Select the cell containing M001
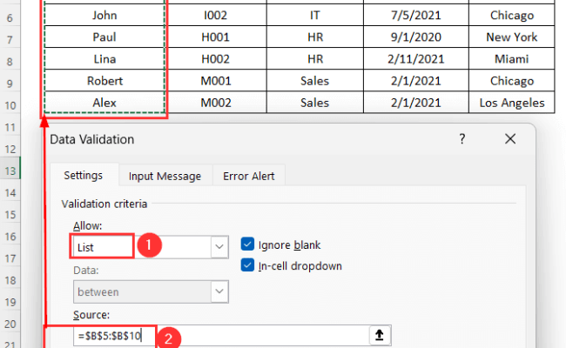 [216, 81]
